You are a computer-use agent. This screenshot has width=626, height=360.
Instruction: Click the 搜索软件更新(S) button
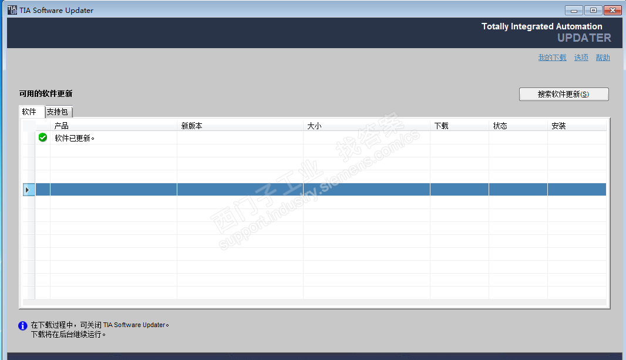[x=564, y=94]
